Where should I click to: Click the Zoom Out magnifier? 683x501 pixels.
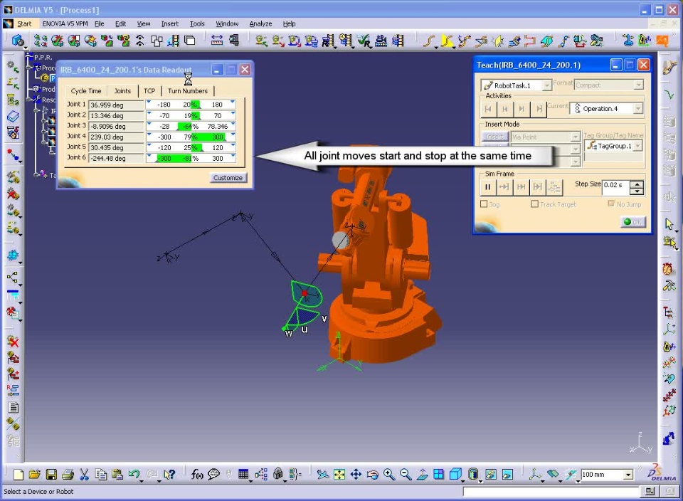pos(406,475)
